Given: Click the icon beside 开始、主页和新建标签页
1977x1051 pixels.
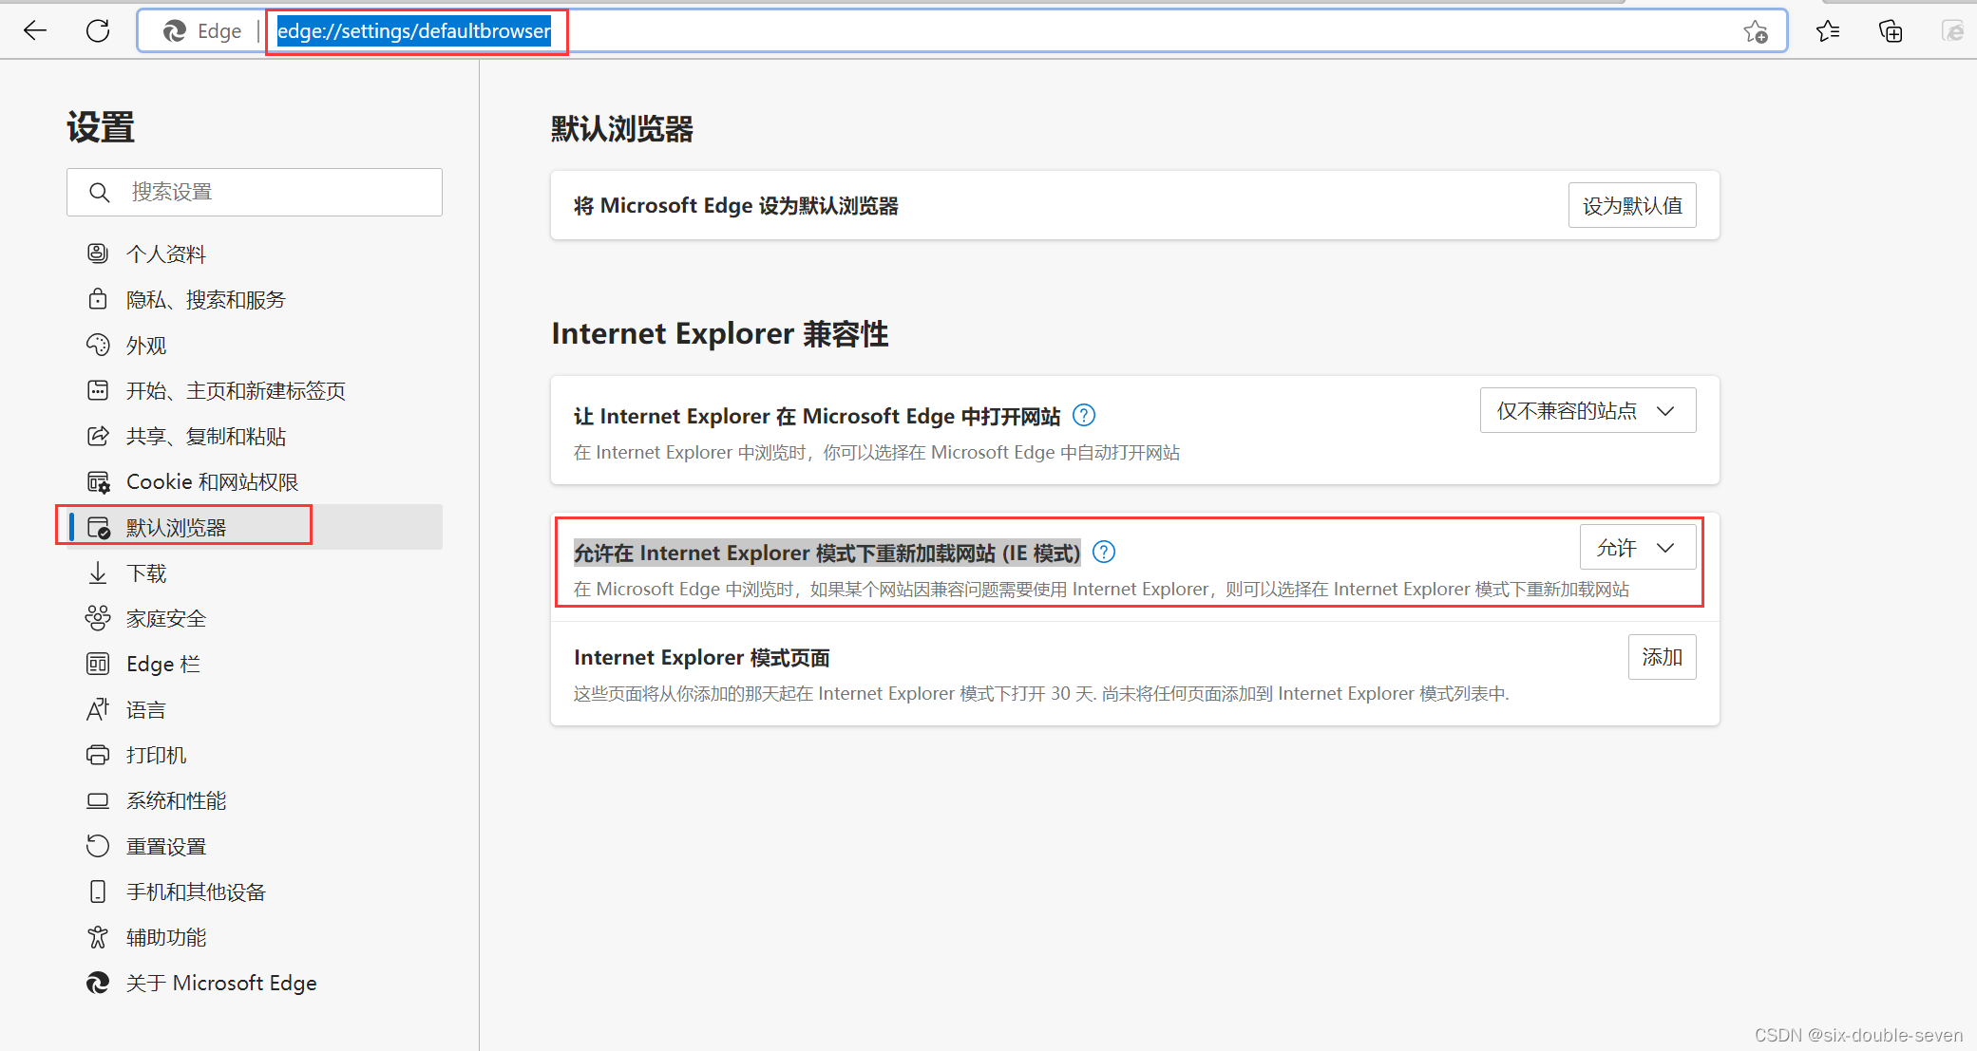Looking at the screenshot, I should pos(98,390).
